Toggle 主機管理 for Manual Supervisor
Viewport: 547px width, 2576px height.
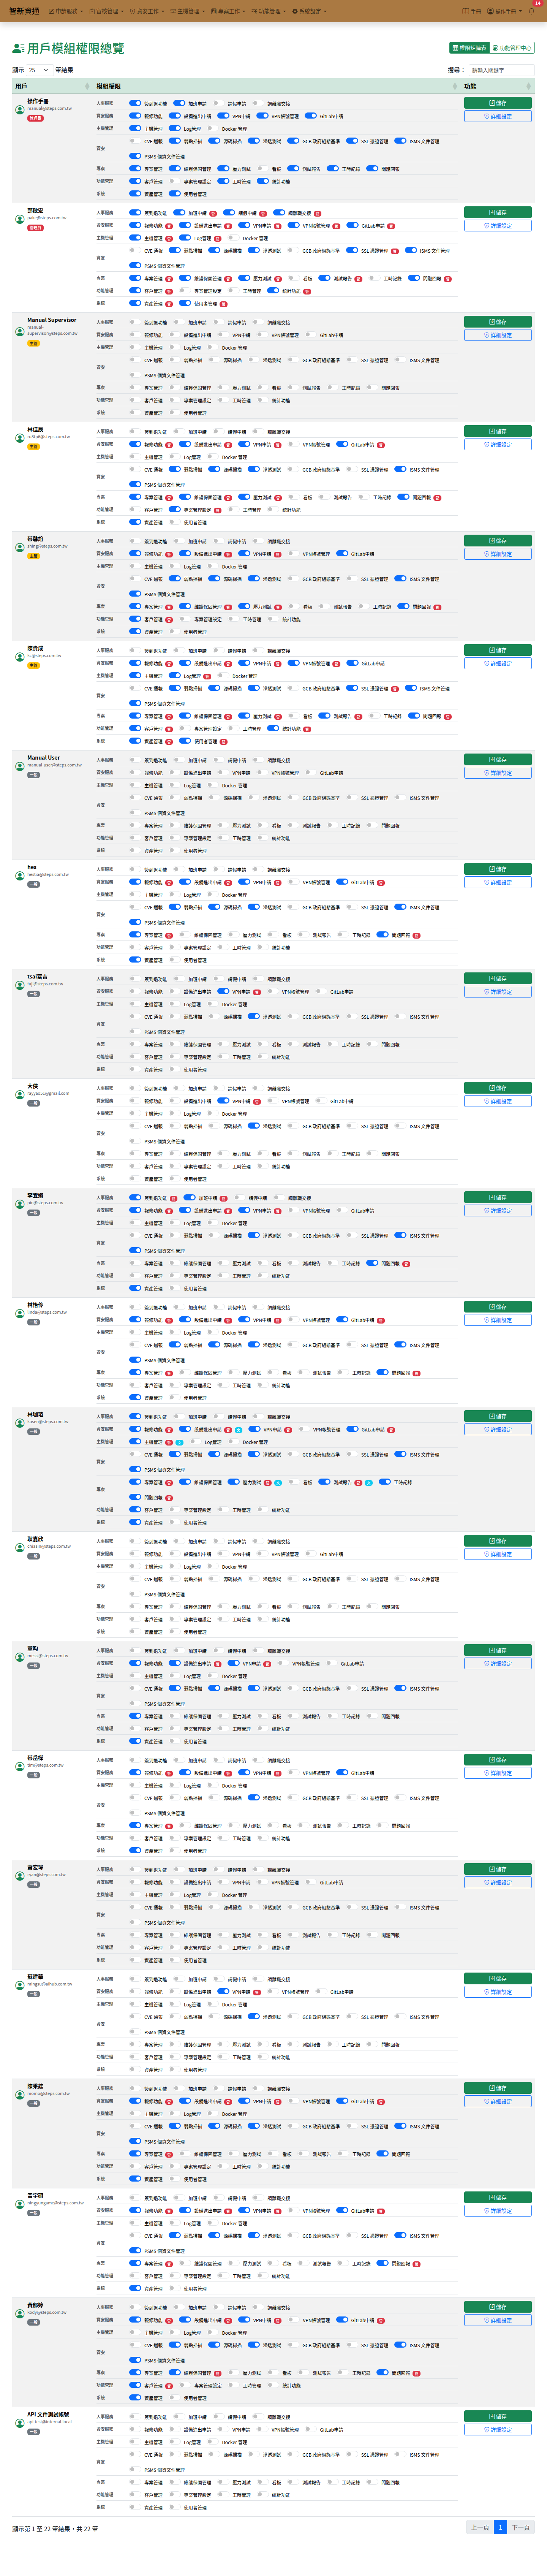tap(135, 347)
